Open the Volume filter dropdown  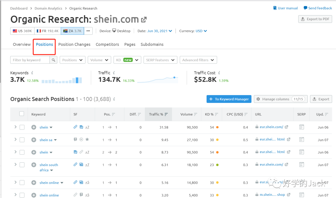click(x=99, y=60)
